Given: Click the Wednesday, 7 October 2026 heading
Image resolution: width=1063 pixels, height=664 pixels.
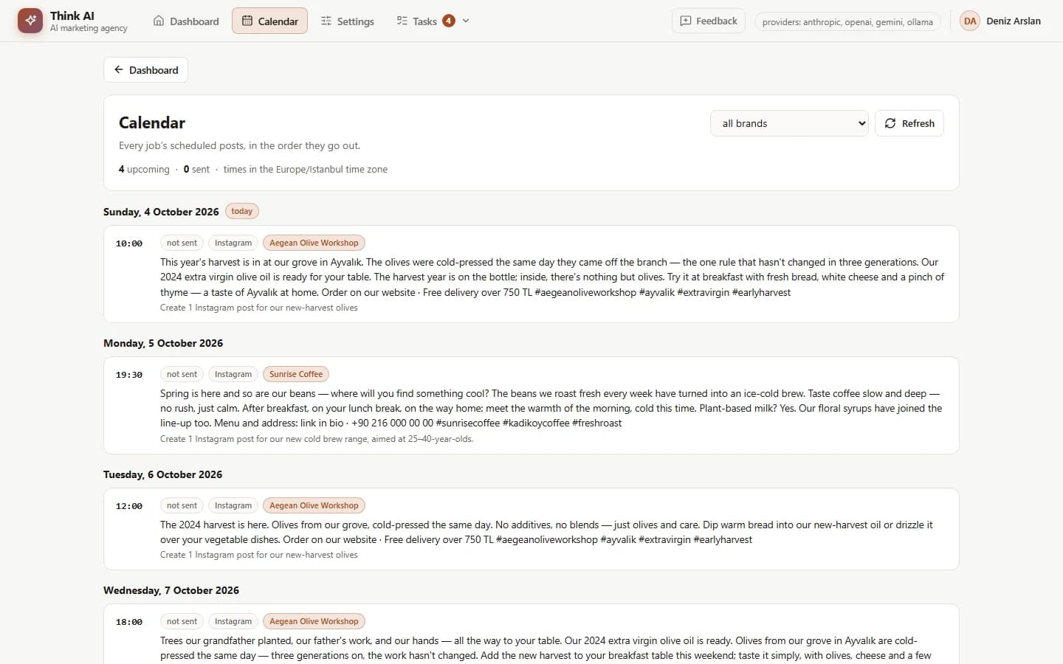Looking at the screenshot, I should [x=171, y=590].
